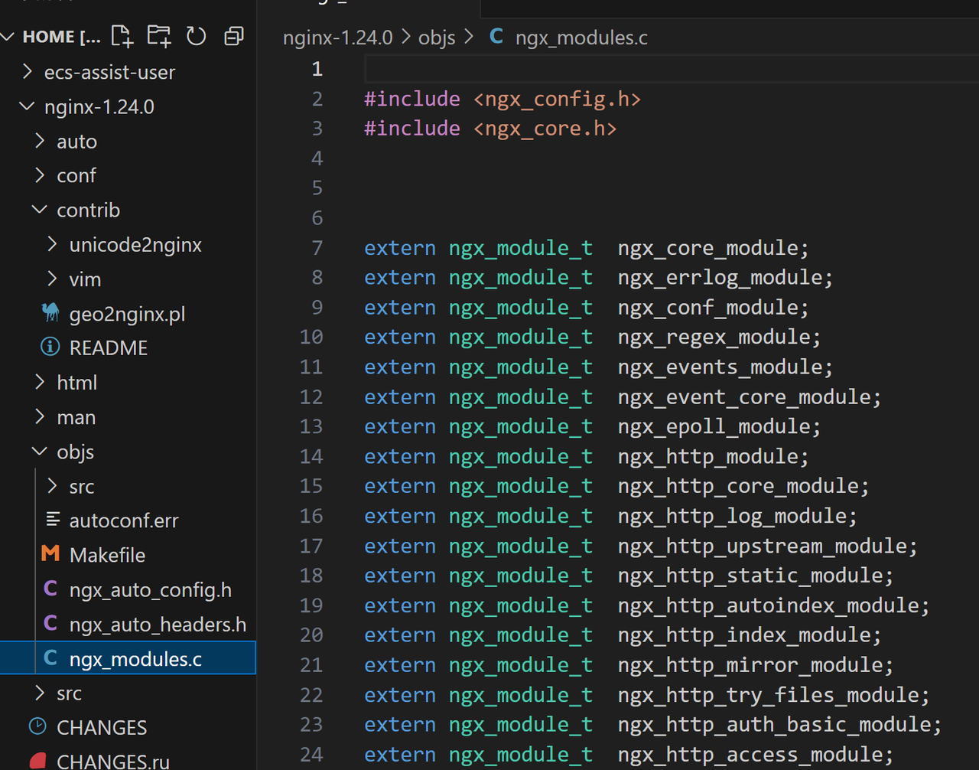Open the Makefile with the orange M icon
This screenshot has width=979, height=770.
(x=106, y=555)
